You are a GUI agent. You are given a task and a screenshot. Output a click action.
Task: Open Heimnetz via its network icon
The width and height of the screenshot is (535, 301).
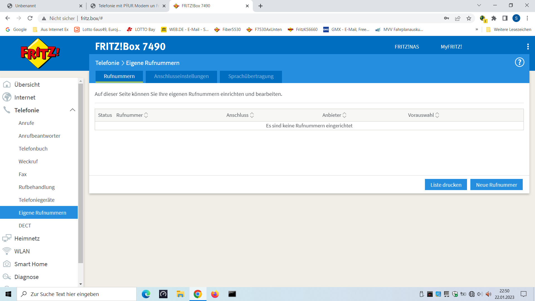[x=7, y=238]
